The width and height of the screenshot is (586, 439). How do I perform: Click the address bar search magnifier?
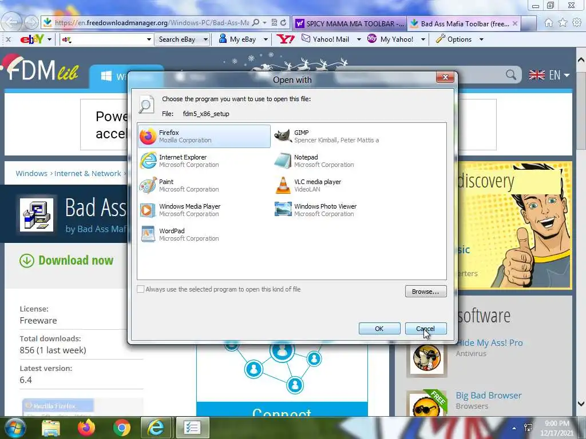pos(256,23)
